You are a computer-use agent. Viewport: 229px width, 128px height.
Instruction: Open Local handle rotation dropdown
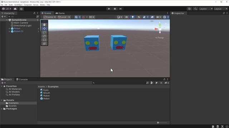tap(64, 17)
